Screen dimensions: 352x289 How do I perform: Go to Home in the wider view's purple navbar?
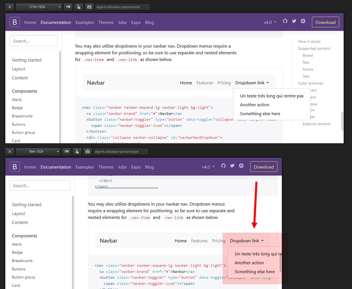[30, 22]
